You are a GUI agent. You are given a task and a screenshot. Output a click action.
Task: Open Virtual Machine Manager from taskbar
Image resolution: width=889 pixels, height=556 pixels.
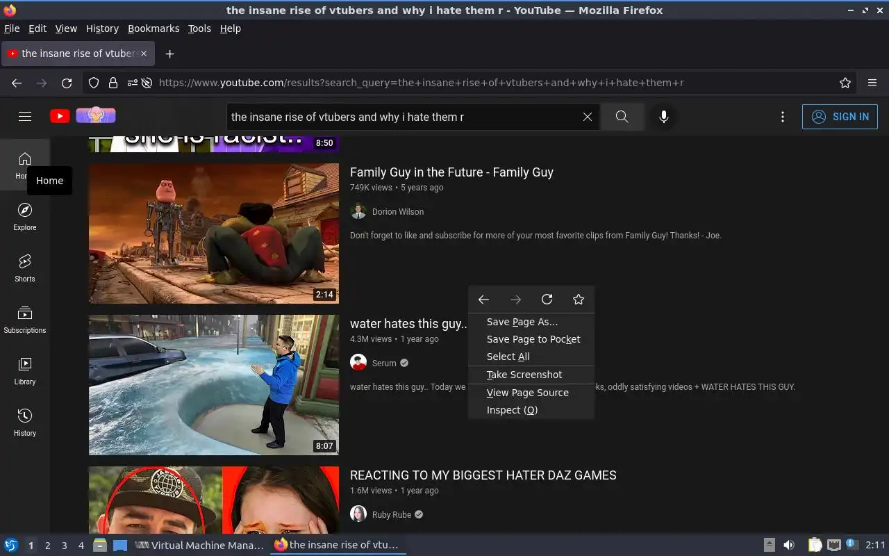point(199,546)
